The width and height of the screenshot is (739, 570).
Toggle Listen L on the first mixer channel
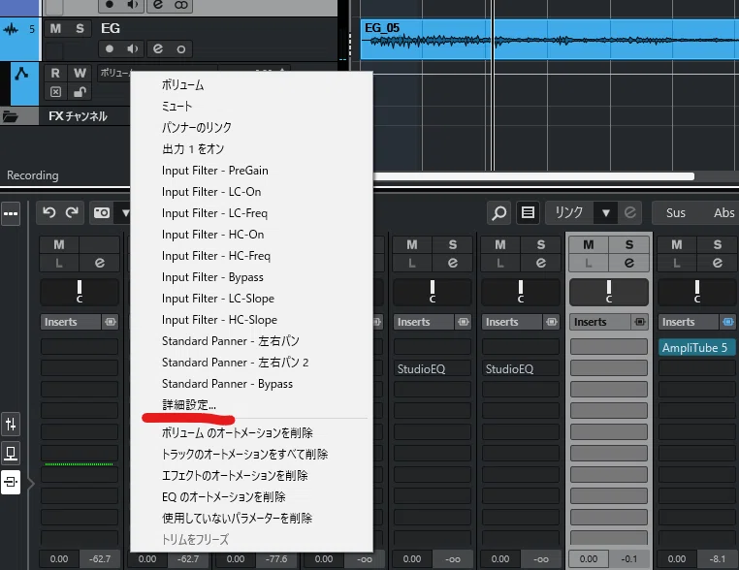pyautogui.click(x=59, y=263)
